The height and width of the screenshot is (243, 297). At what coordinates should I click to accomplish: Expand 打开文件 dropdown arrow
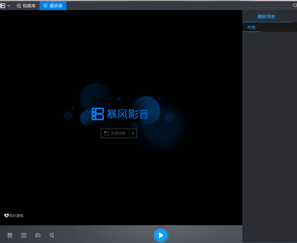[133, 133]
